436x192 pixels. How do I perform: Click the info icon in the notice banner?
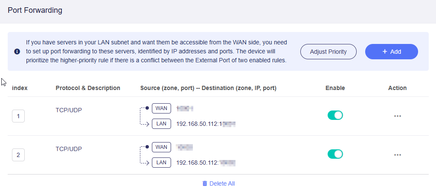17,52
